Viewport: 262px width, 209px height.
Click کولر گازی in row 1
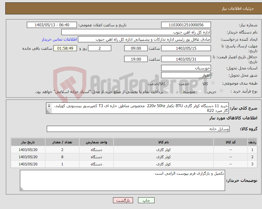163,150
